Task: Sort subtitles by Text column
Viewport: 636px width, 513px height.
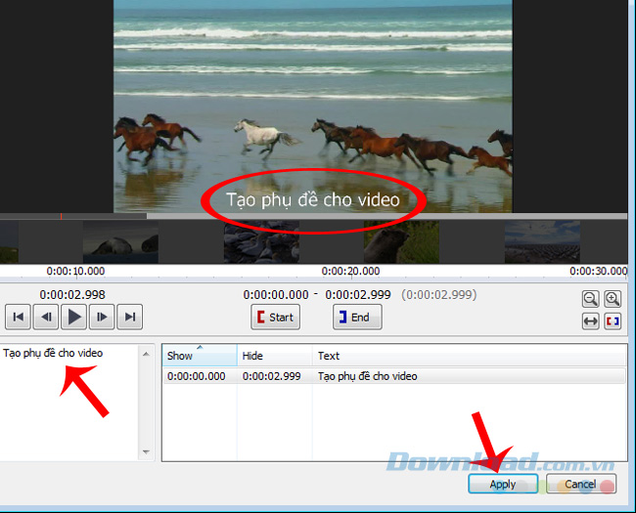Action: point(470,356)
